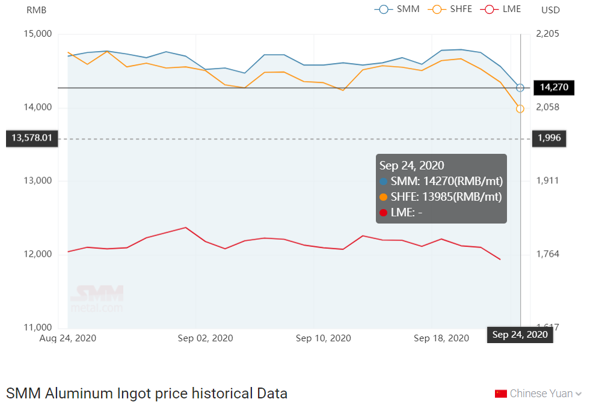This screenshot has width=599, height=405.
Task: Click the SMM Aluminum Ingot historical data title
Action: pos(145,393)
